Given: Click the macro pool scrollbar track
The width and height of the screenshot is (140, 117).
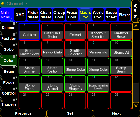Looking at the screenshot, I should click(x=136, y=66).
